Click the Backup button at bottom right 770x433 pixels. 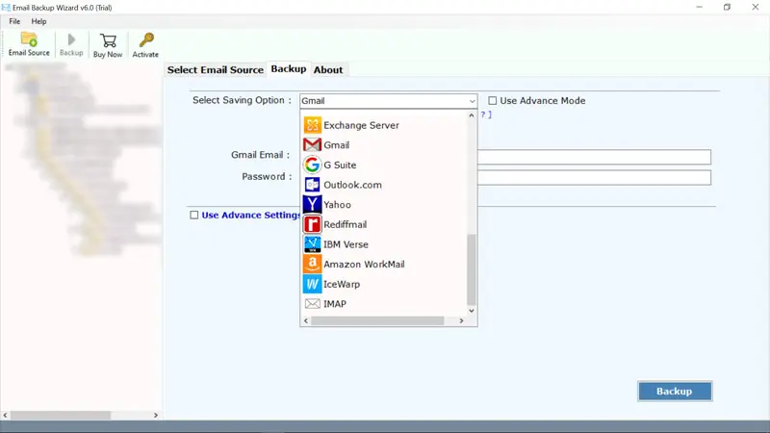(674, 392)
